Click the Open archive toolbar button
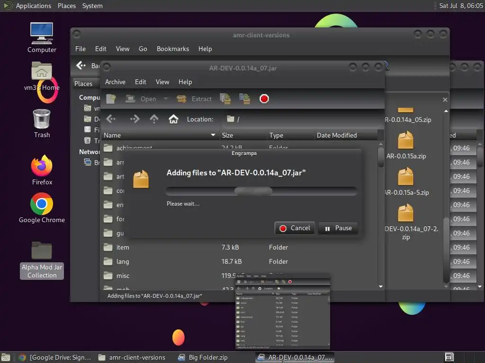The height and width of the screenshot is (363, 485). [x=141, y=99]
